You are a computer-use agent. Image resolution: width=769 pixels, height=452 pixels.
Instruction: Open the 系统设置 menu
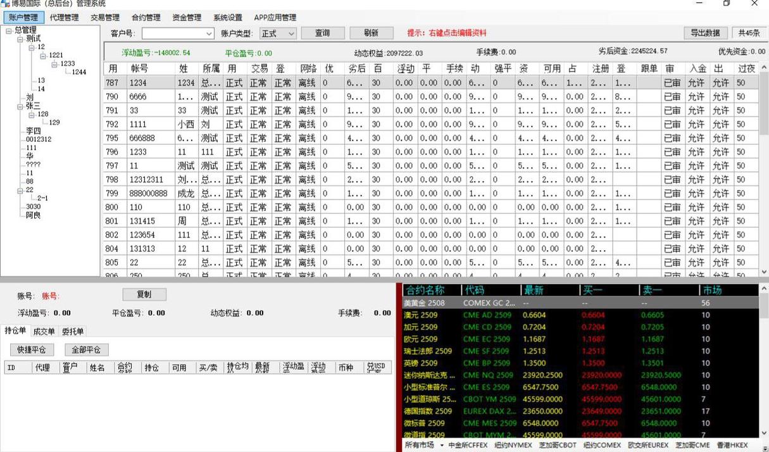tap(227, 18)
